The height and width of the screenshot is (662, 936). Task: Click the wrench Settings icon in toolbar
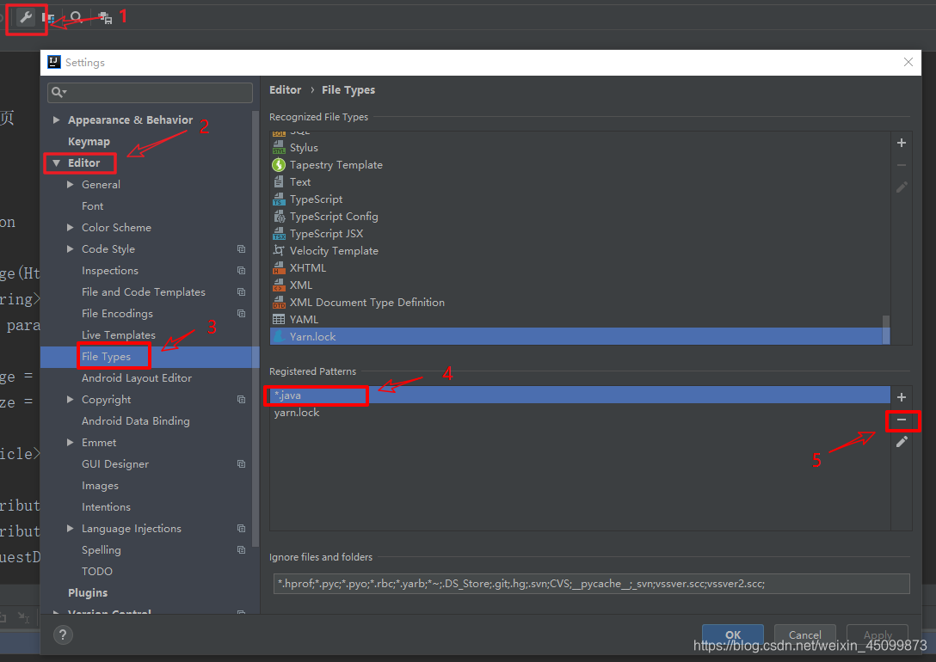26,17
